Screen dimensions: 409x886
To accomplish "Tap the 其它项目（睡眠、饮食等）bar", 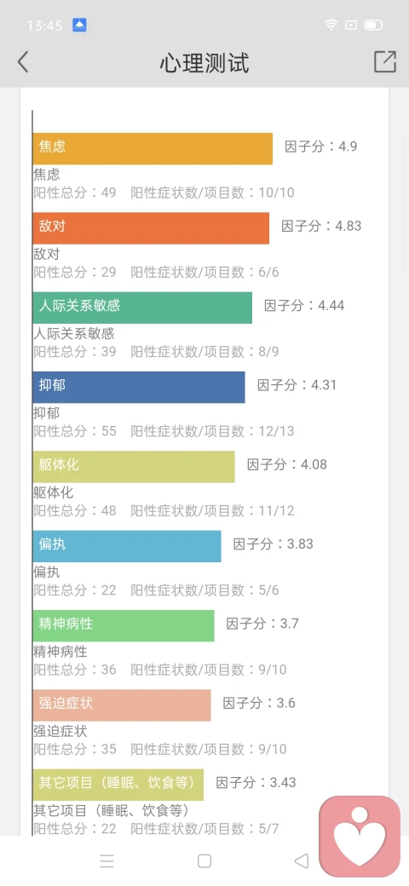I will click(118, 785).
